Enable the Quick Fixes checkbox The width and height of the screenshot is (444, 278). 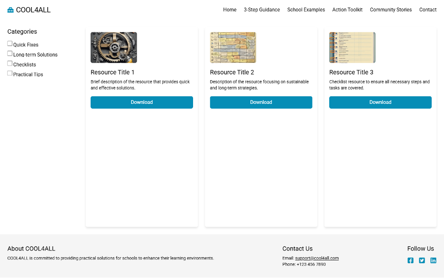10,44
